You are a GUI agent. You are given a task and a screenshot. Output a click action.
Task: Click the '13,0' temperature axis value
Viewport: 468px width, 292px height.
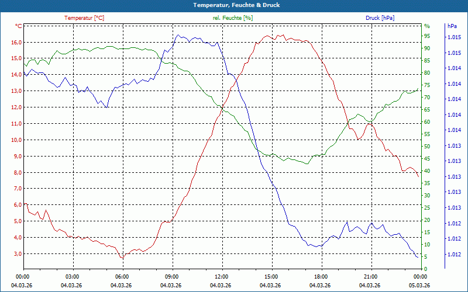pos(16,91)
